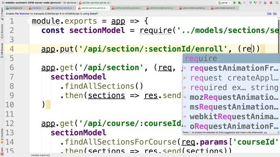Revert changes with the purple undo arrow icon
This screenshot has width=280, height=157.
pos(265,3)
